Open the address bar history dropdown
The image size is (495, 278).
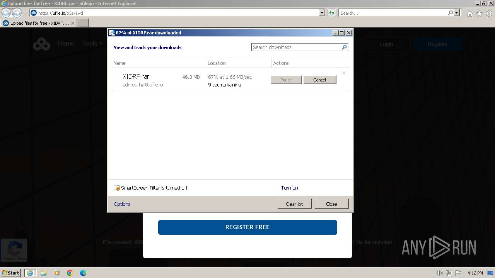click(322, 13)
